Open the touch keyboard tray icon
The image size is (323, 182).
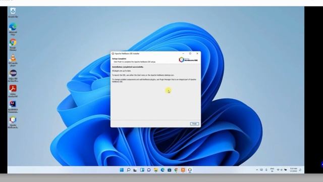261,170
